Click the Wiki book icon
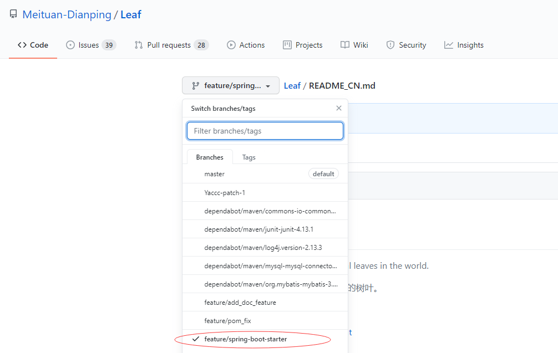This screenshot has height=353, width=558. (x=345, y=45)
